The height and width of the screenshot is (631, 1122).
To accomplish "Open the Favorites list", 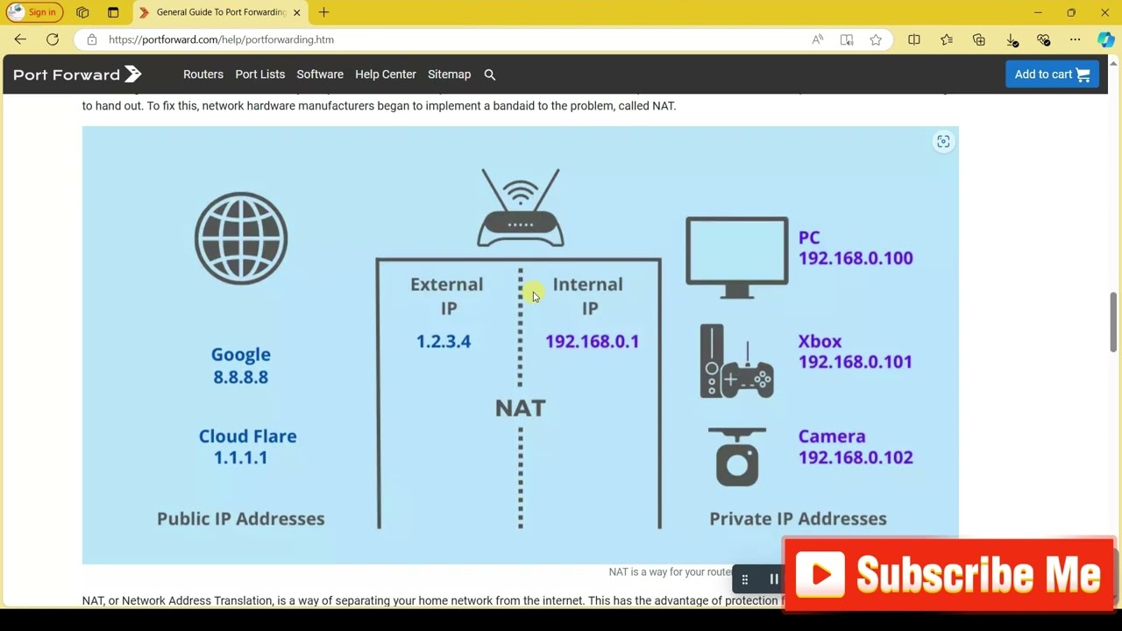I will (x=947, y=39).
